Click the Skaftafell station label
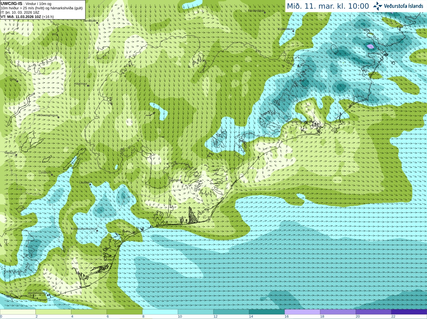 (174, 180)
